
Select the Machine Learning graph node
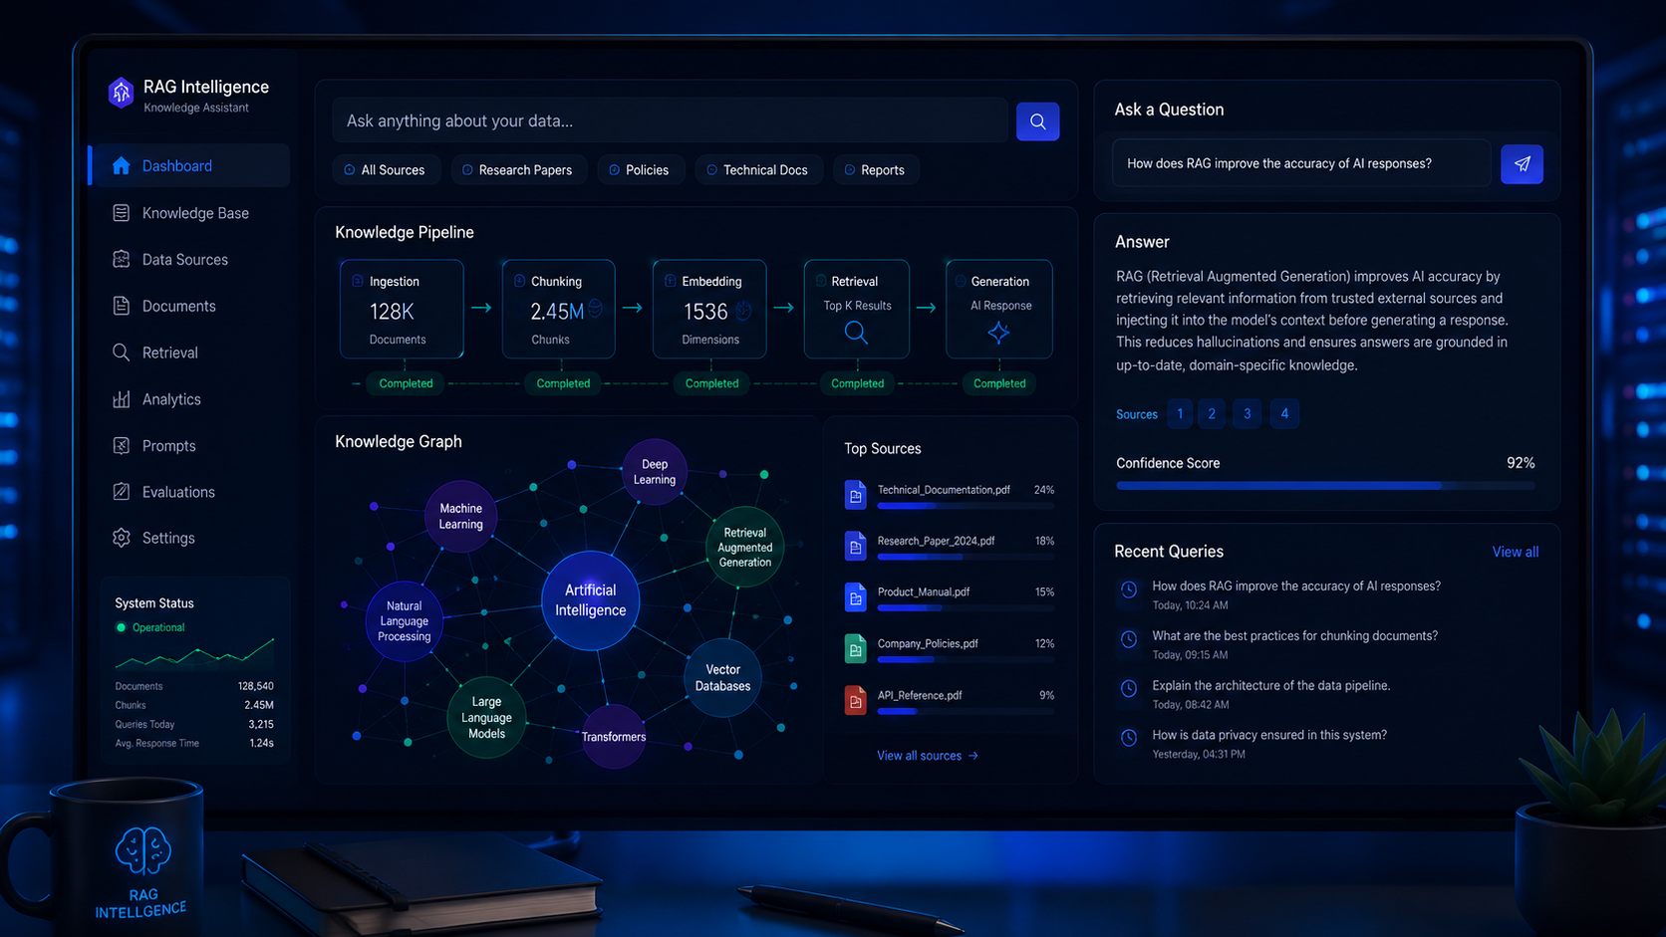click(x=460, y=517)
